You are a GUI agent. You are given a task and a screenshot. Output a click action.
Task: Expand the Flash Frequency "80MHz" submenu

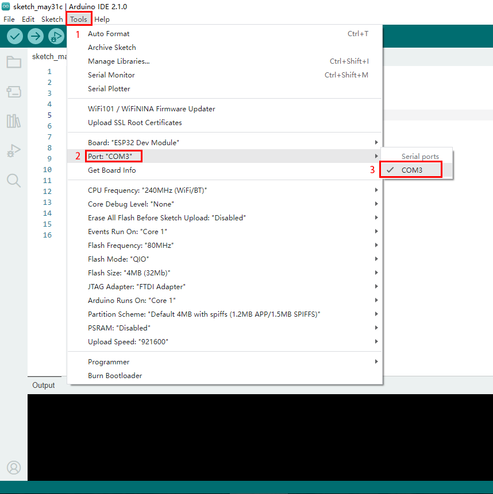coord(225,246)
